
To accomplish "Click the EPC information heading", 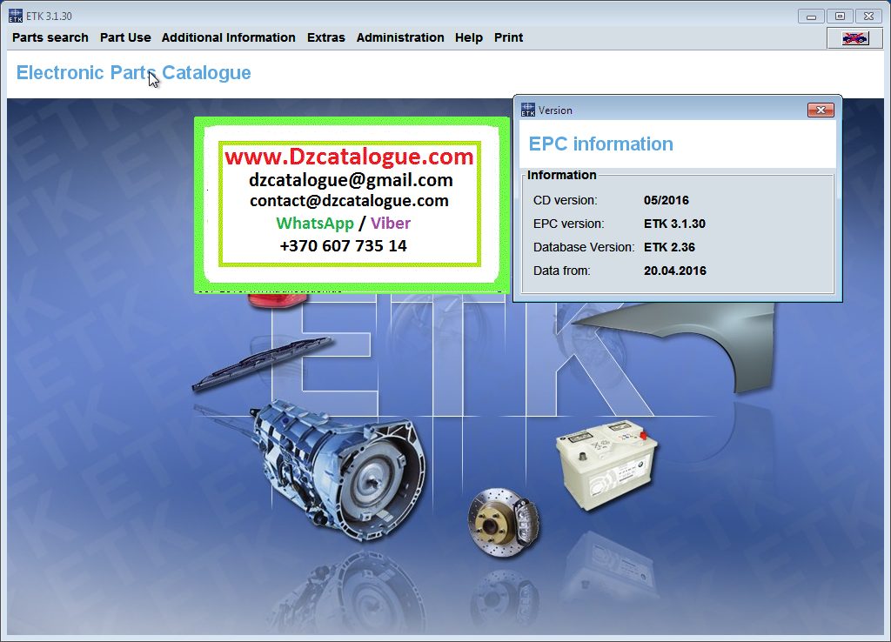I will tap(601, 144).
